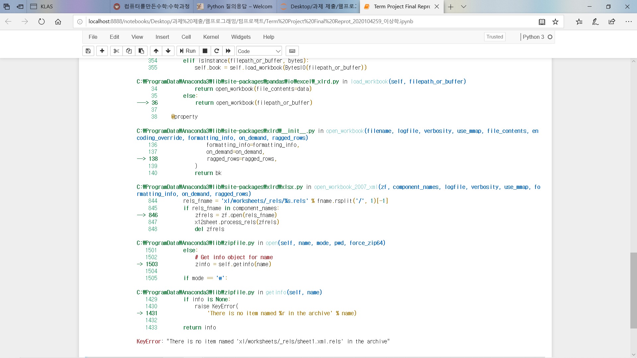Image resolution: width=637 pixels, height=358 pixels.
Task: Run the current cell
Action: pyautogui.click(x=188, y=51)
